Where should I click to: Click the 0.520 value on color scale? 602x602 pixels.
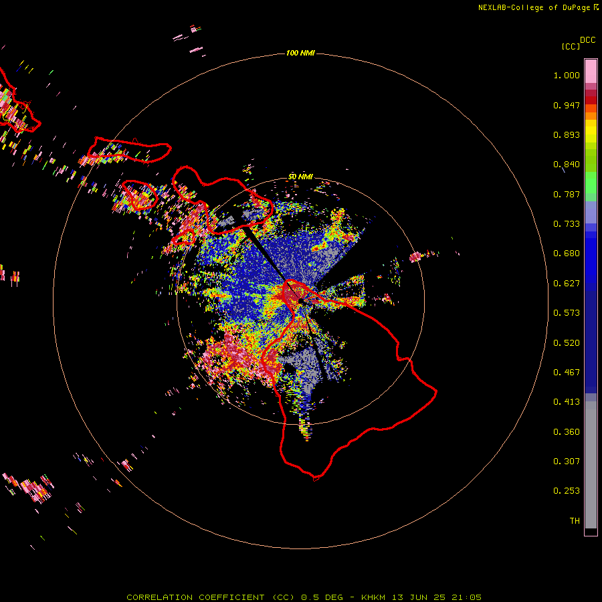tap(567, 343)
